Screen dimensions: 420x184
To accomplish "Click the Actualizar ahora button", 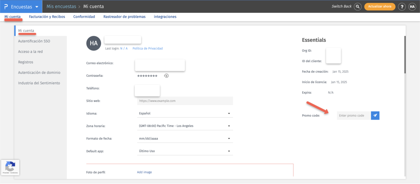I will click(380, 7).
